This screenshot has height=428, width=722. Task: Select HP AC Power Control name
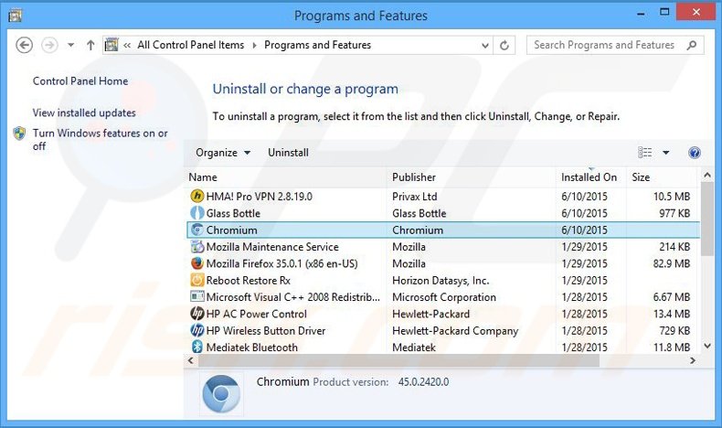coord(257,314)
